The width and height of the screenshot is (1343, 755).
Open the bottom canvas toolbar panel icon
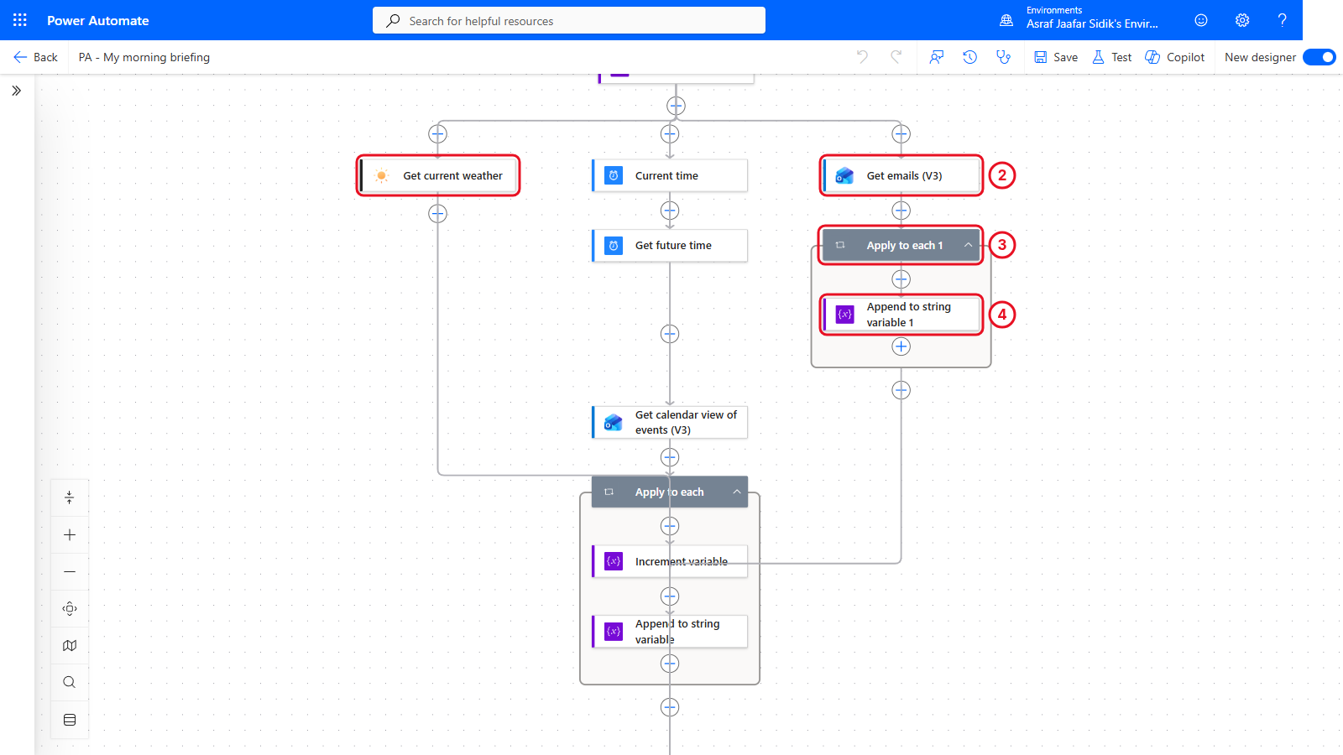[70, 720]
